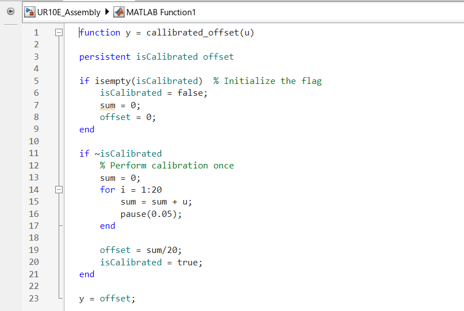Image resolution: width=464 pixels, height=311 pixels.
Task: Select MATLAB Function1 in the breadcrumb
Action: pyautogui.click(x=161, y=12)
